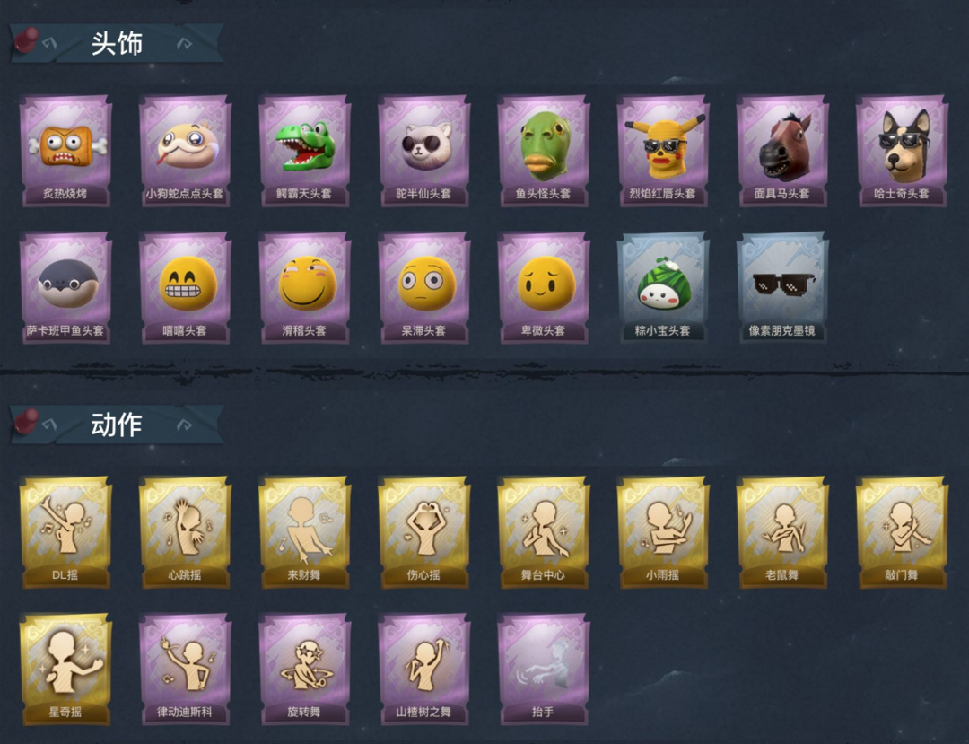Select the 敲门舞 dance action
The height and width of the screenshot is (744, 969).
[x=903, y=531]
